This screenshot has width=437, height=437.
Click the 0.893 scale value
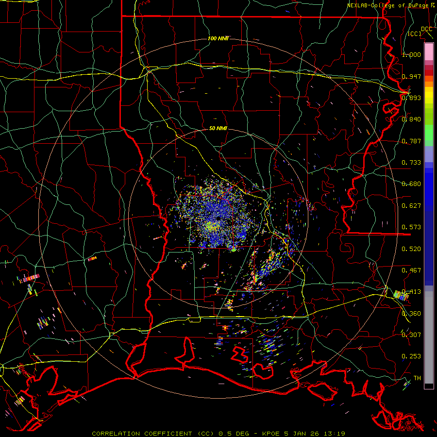point(411,98)
